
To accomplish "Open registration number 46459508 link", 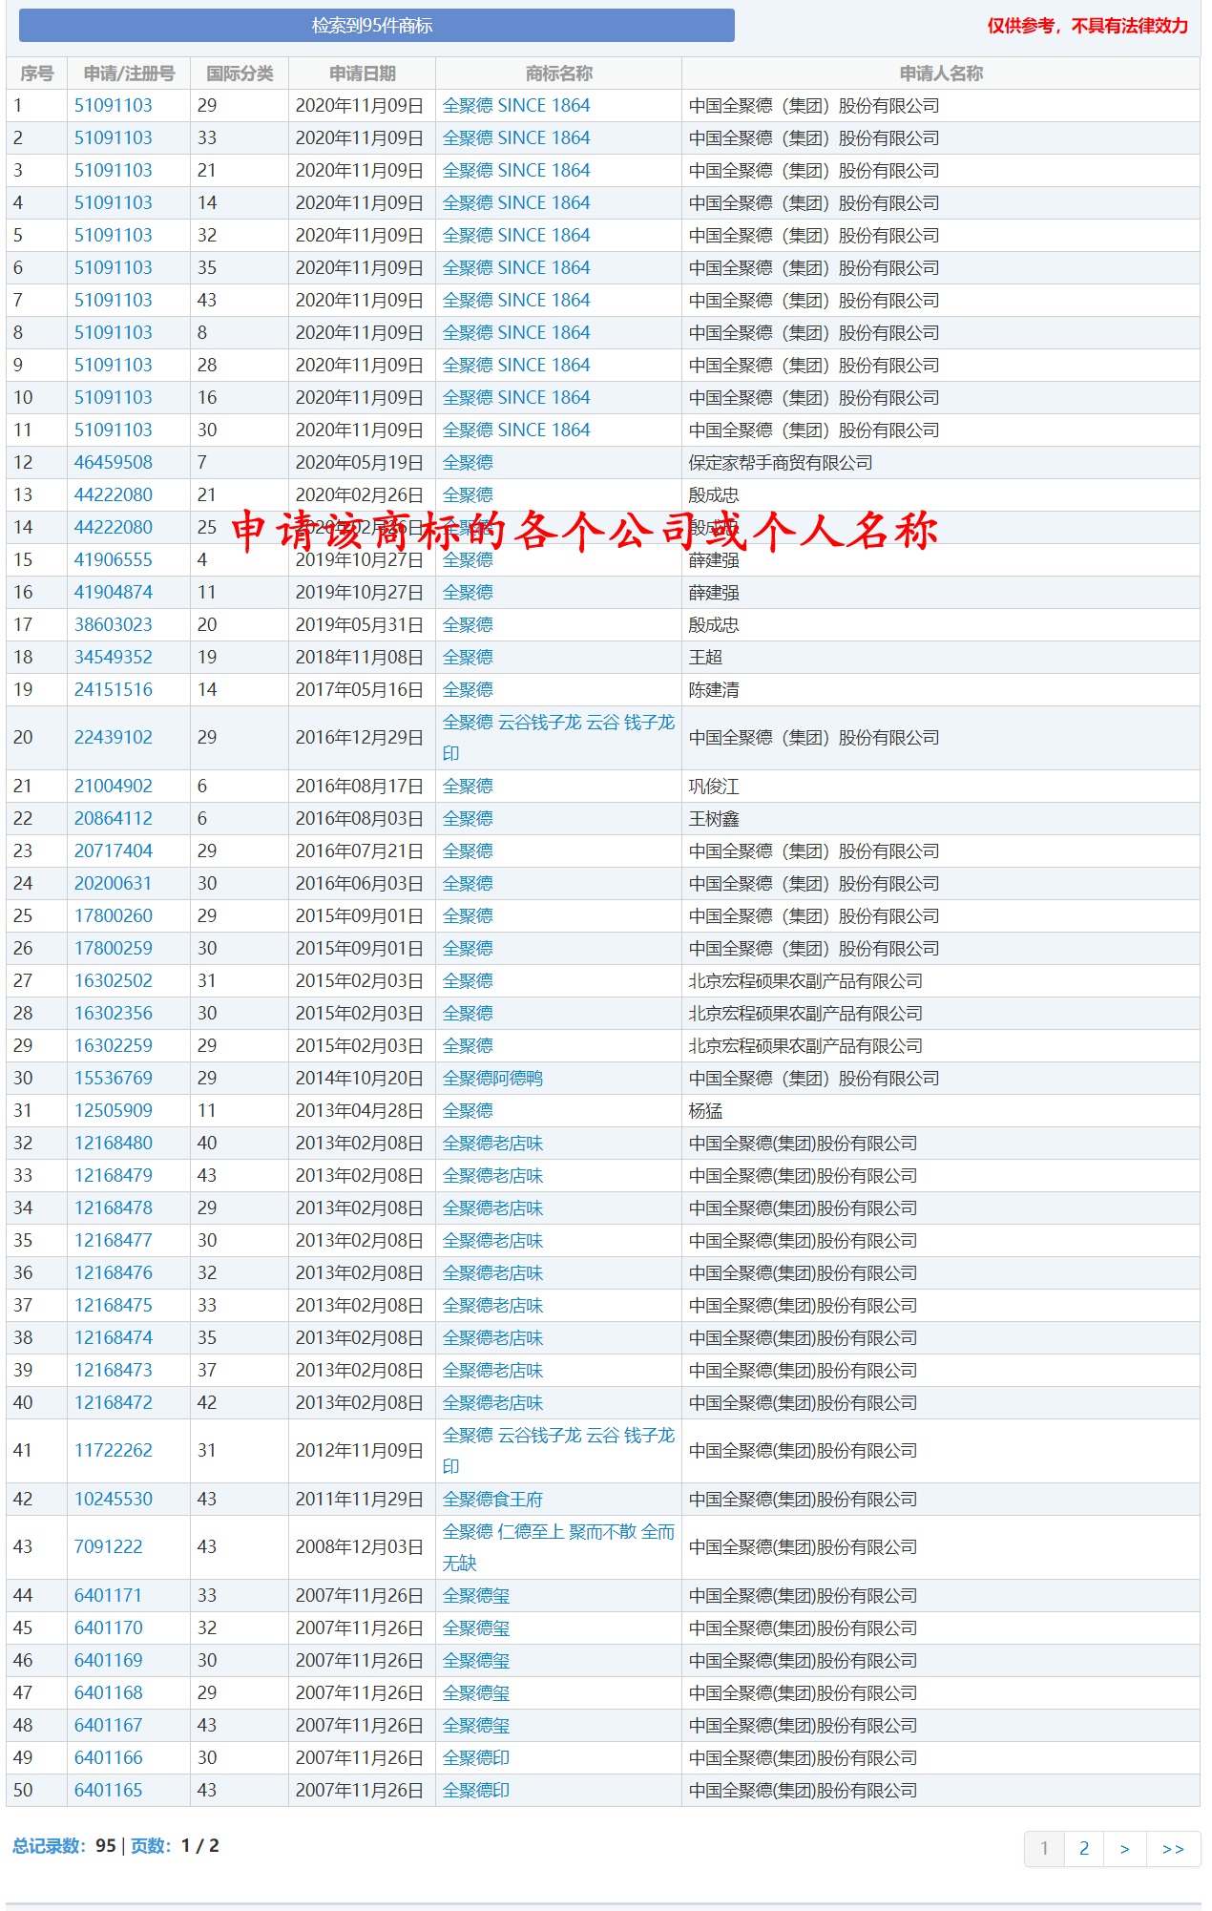I will [x=114, y=463].
